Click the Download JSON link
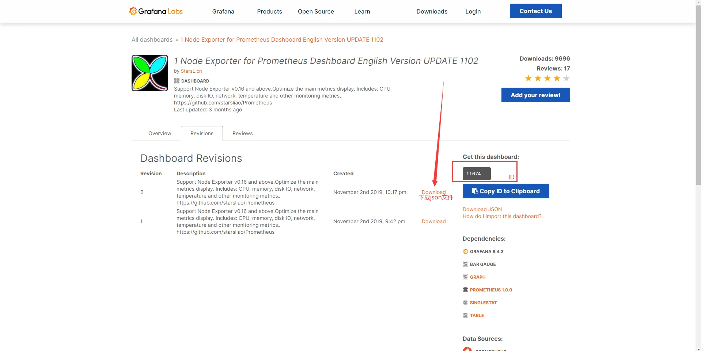 click(482, 210)
